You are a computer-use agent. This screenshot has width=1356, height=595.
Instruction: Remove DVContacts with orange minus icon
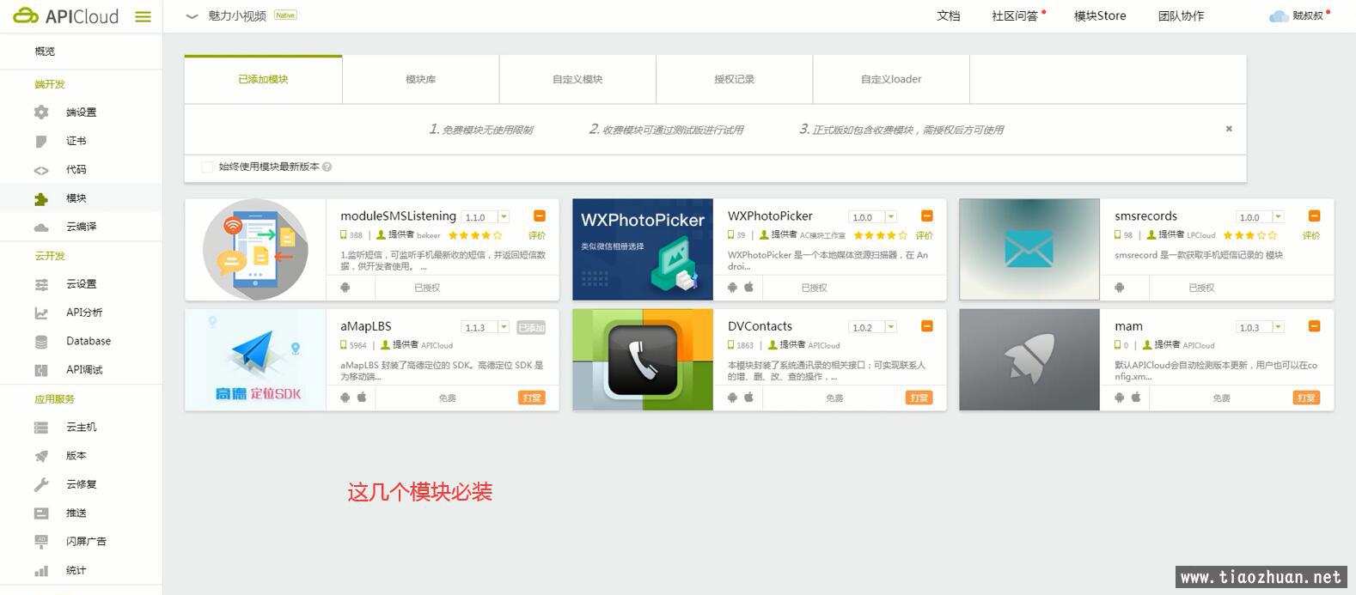[927, 326]
